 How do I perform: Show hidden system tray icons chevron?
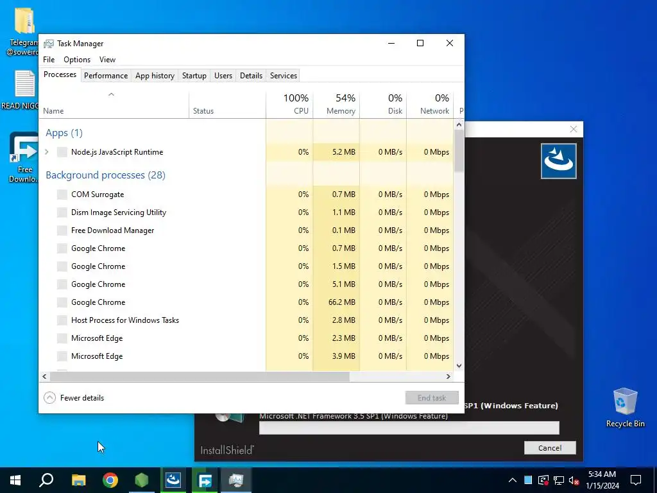point(513,480)
